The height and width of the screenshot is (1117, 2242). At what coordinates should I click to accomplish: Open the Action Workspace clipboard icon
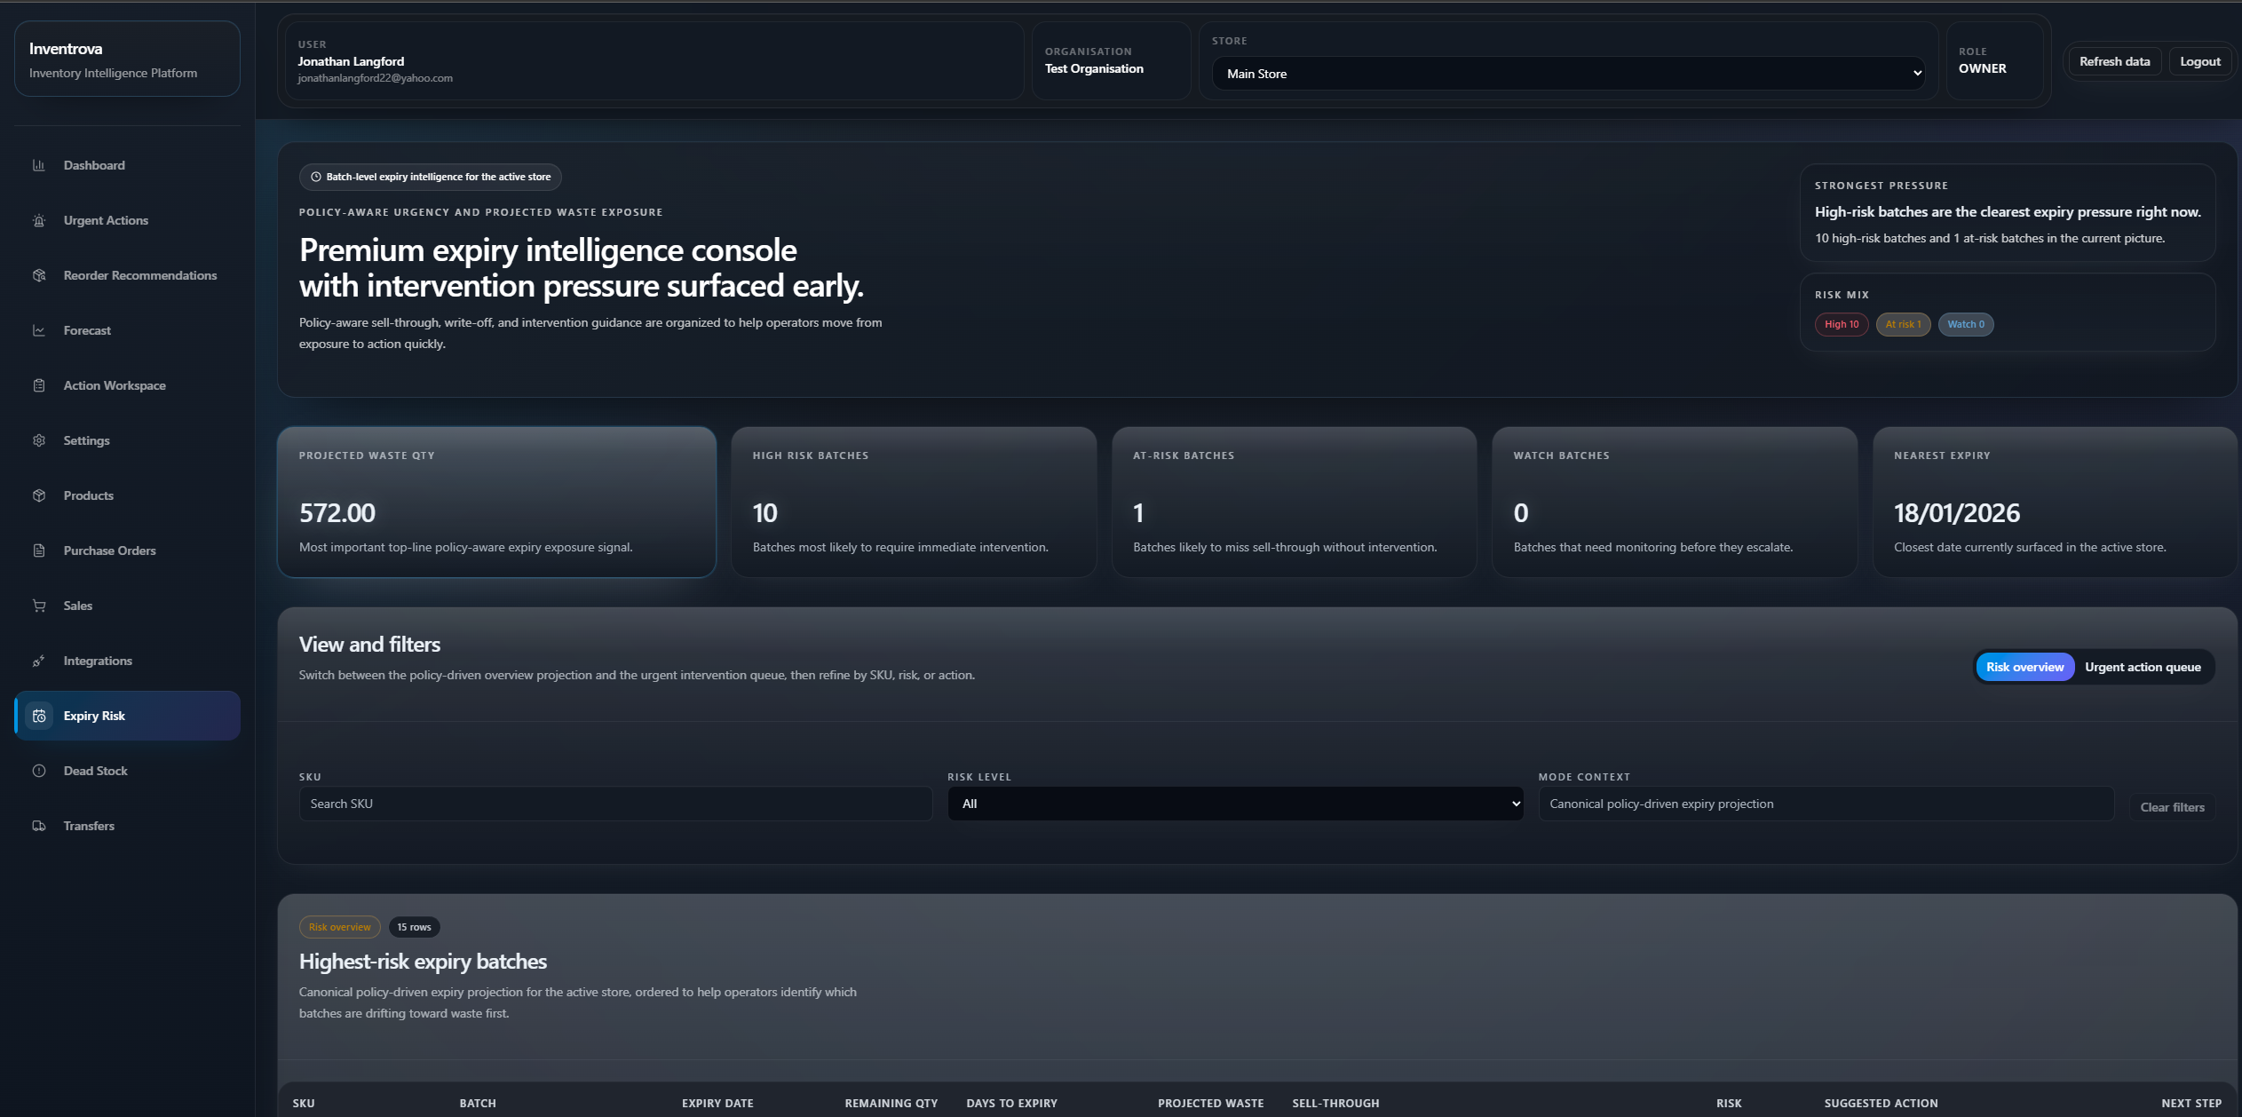[x=39, y=385]
